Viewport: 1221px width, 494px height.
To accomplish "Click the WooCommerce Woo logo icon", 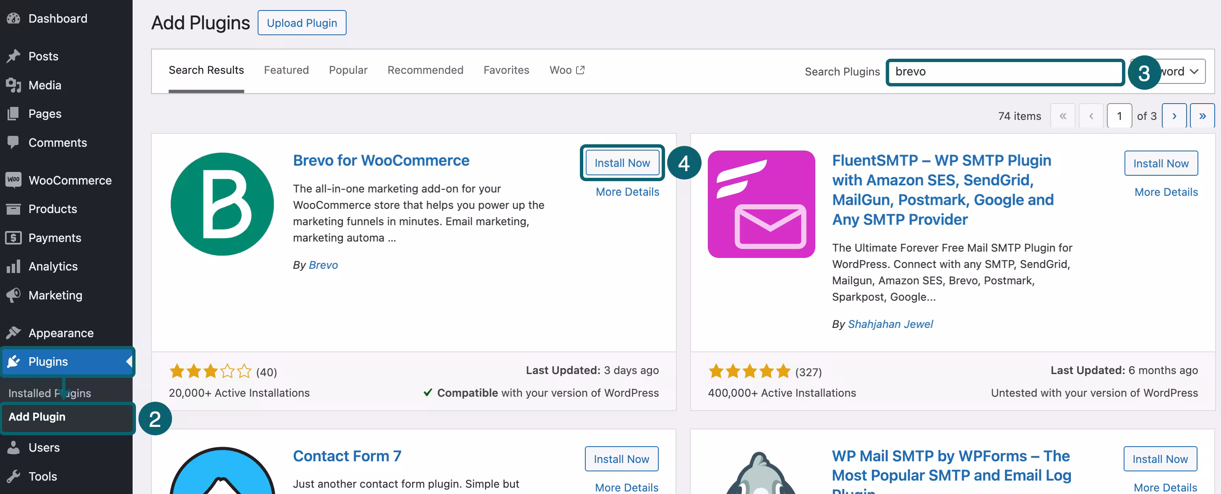I will tap(13, 180).
